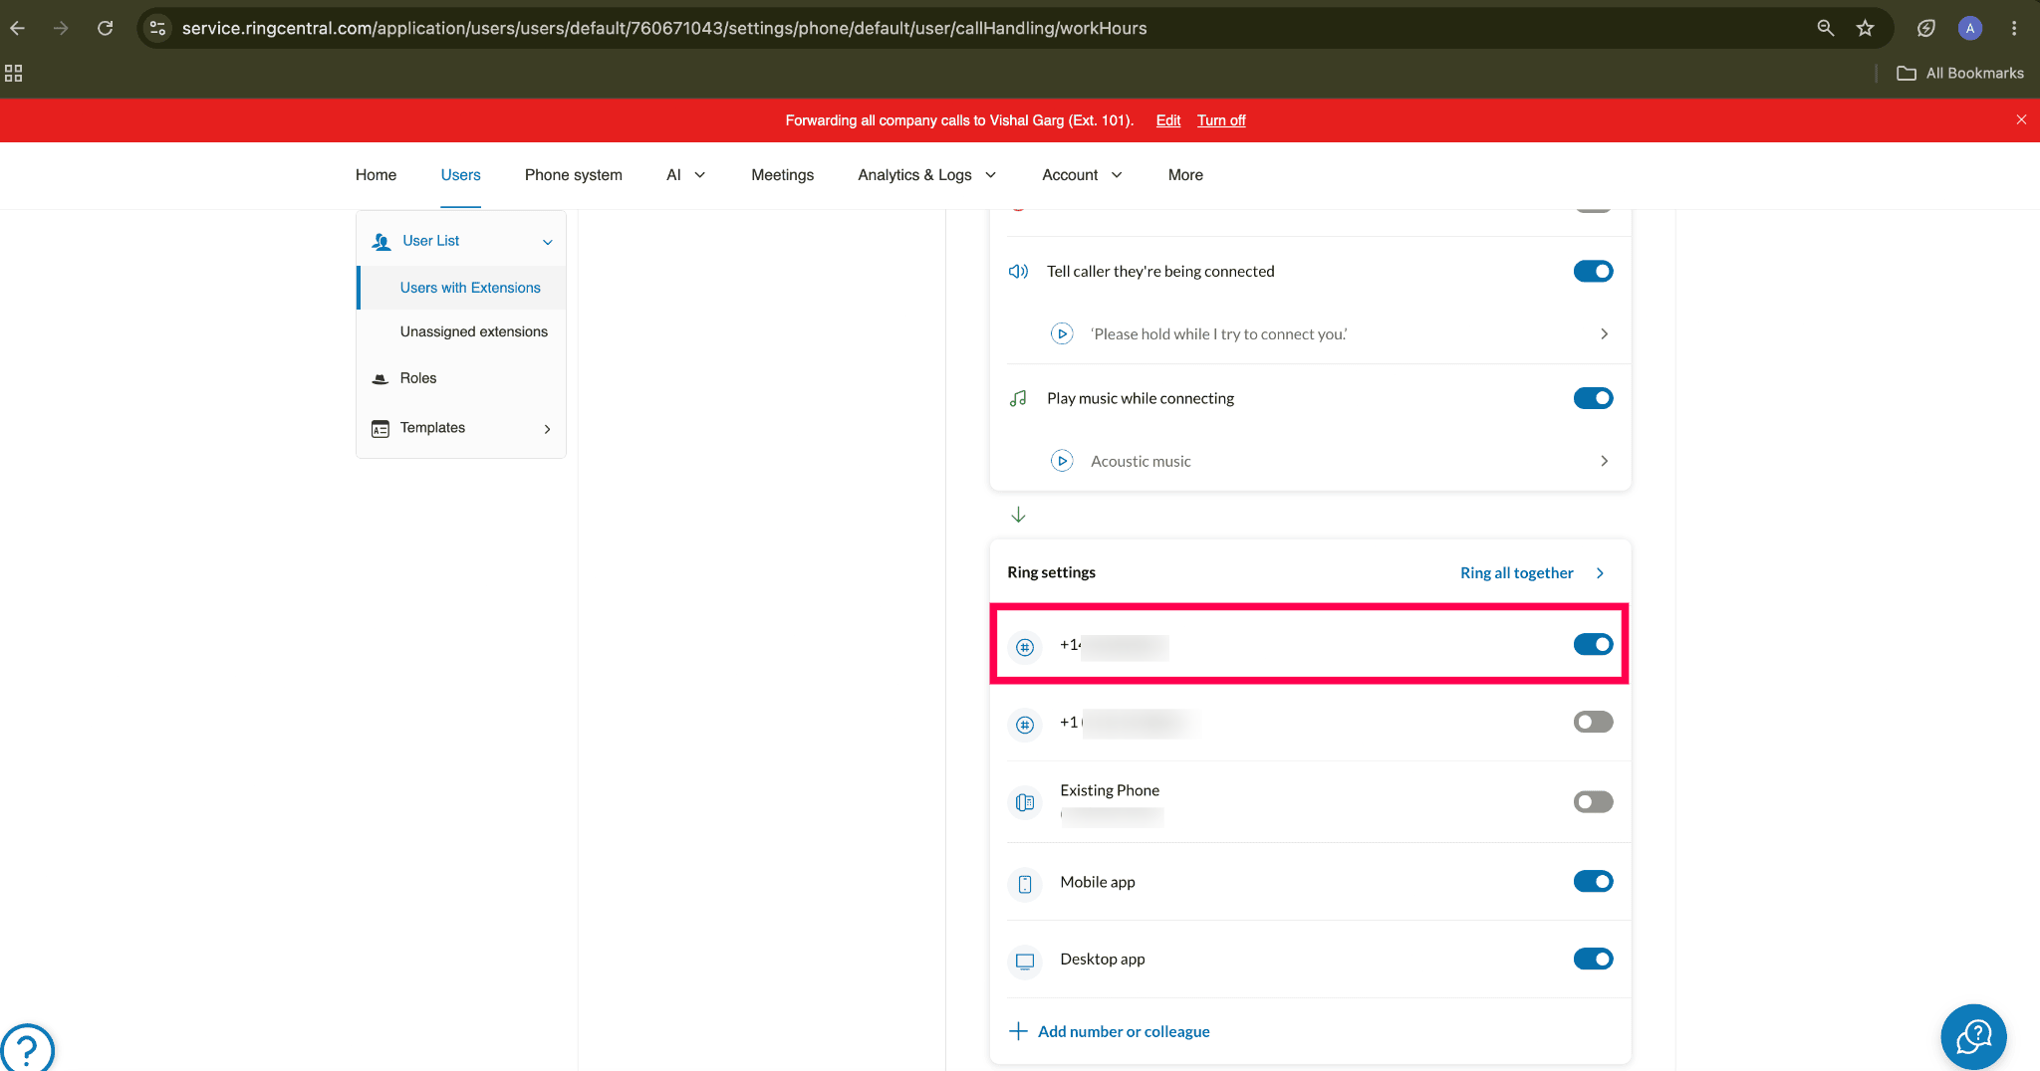The image size is (2040, 1071).
Task: Disable the Mobile app toggle
Action: [x=1593, y=882]
